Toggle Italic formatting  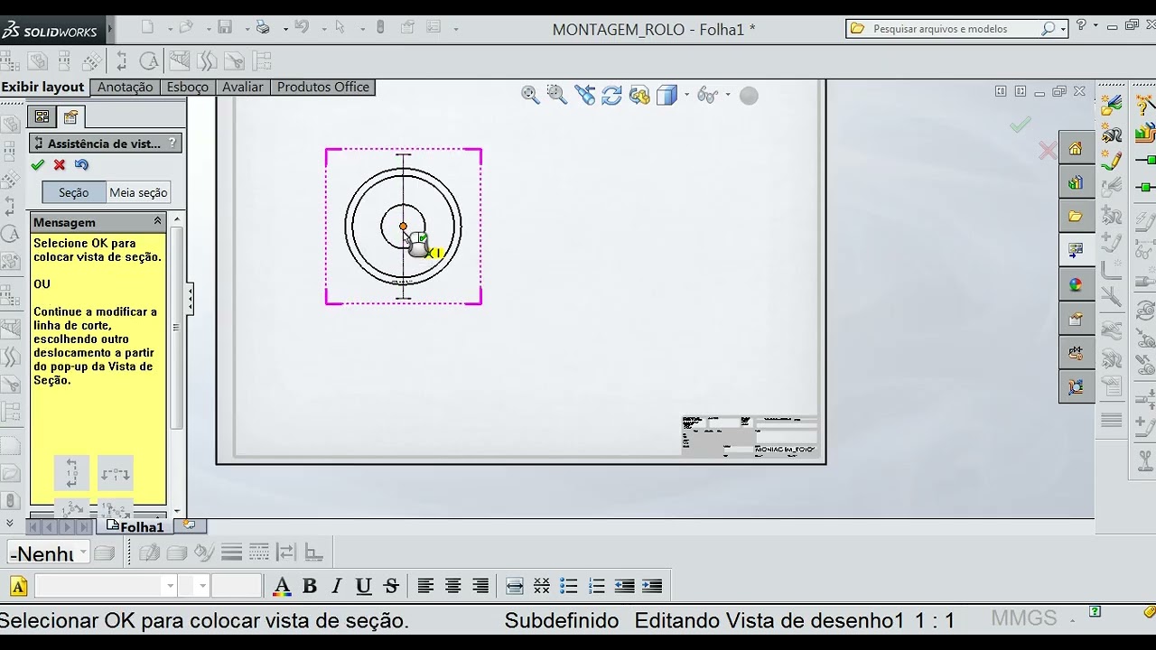[337, 587]
